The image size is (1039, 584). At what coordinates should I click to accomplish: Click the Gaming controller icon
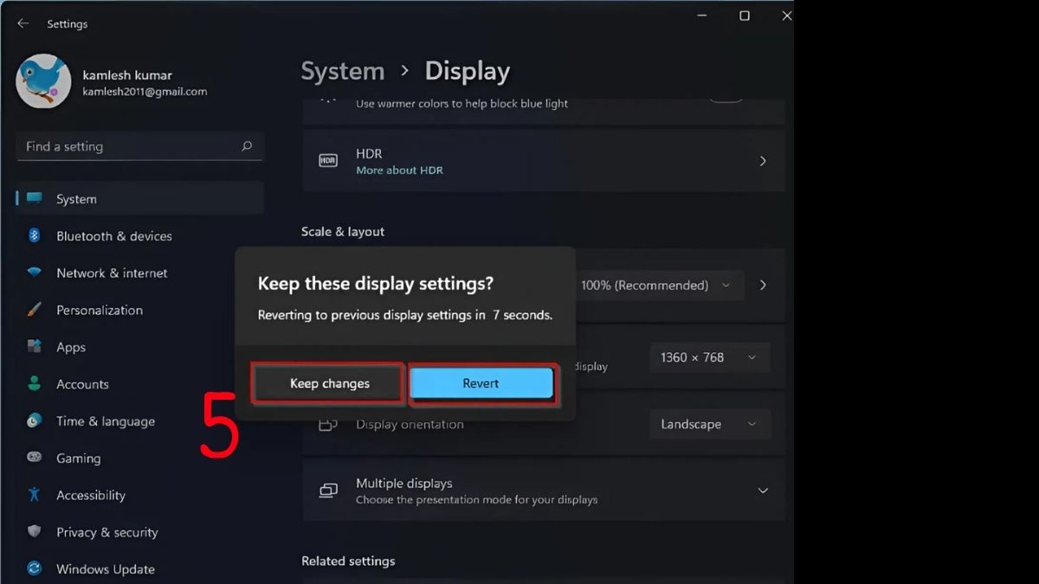[x=34, y=458]
